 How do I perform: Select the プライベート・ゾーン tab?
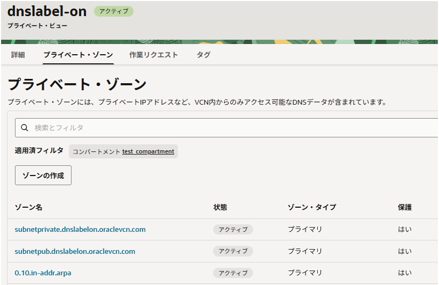click(x=78, y=55)
